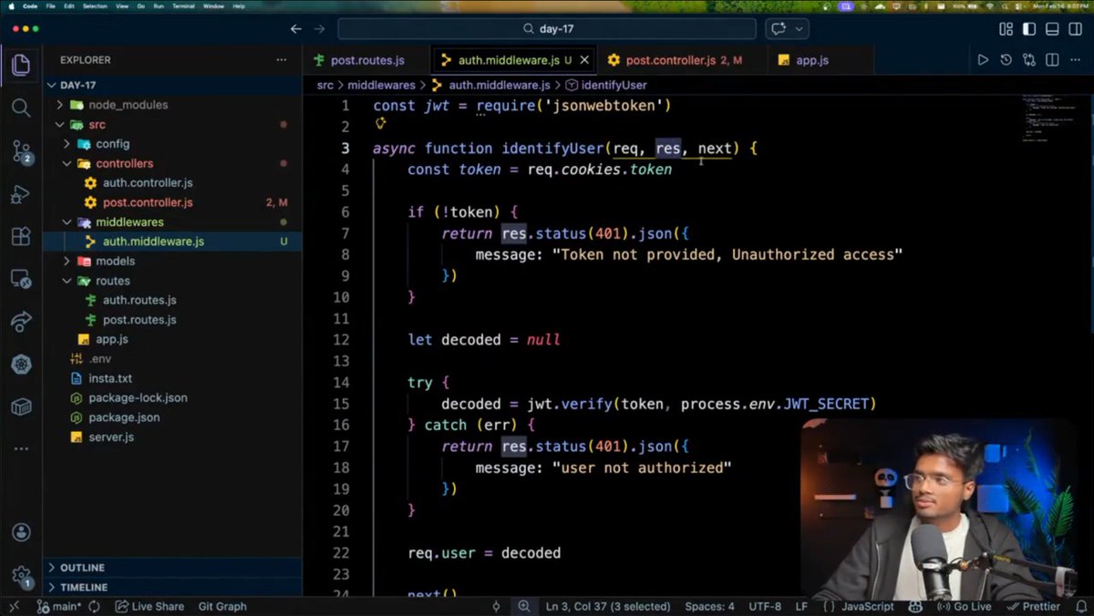
Task: Change the JavaScript language mode
Action: click(867, 606)
